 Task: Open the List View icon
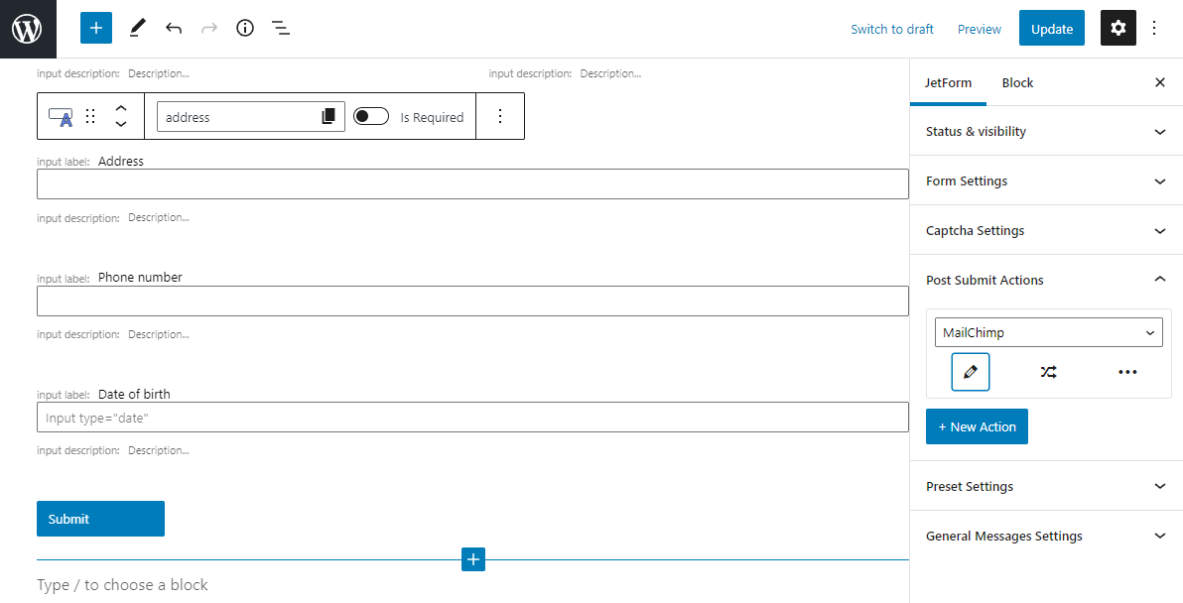pyautogui.click(x=281, y=29)
